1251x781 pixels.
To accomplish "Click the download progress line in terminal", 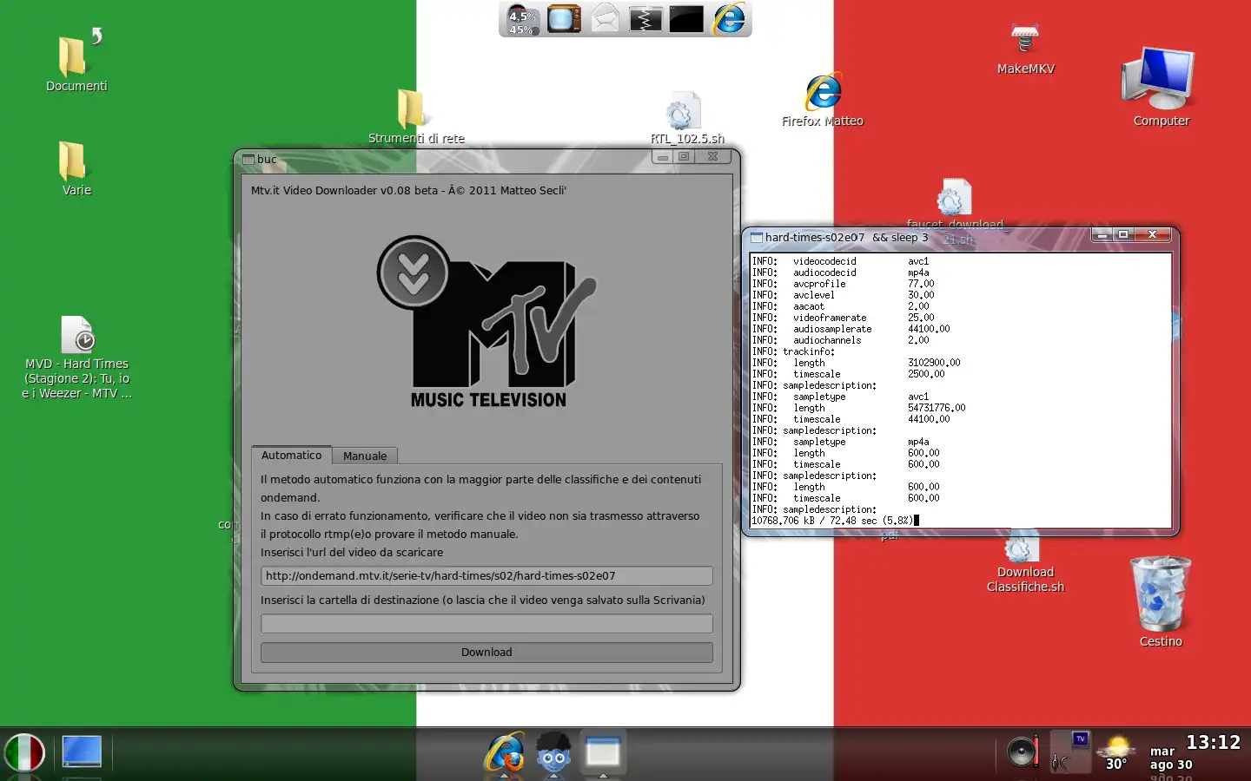I will point(835,521).
